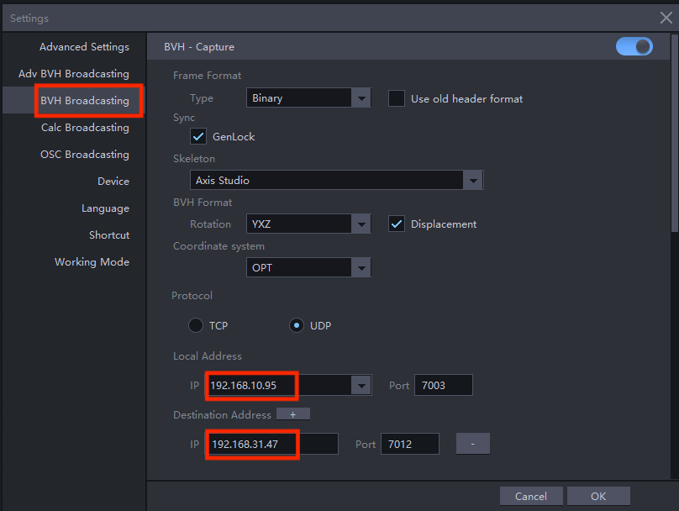
Task: Disable the Displacement checkbox
Action: coord(397,224)
